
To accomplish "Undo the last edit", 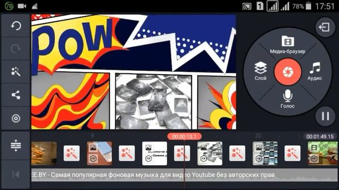I will [16, 26].
